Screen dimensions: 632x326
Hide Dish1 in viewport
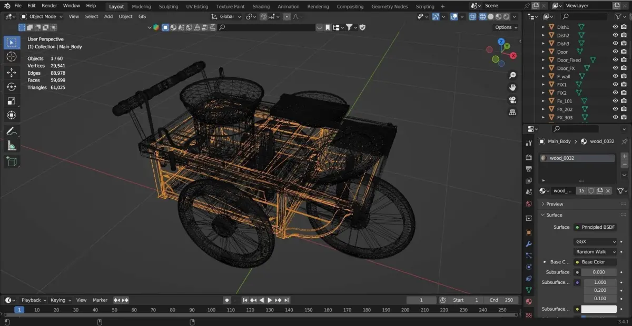pos(615,27)
